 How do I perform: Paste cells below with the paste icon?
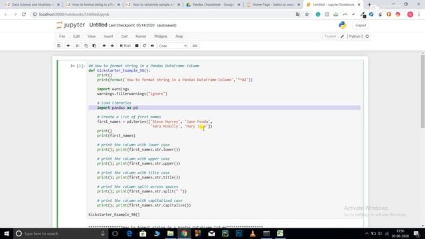click(x=94, y=46)
